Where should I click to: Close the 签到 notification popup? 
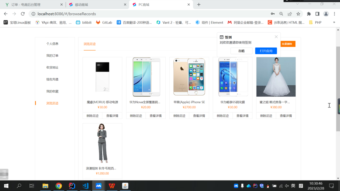(276, 37)
